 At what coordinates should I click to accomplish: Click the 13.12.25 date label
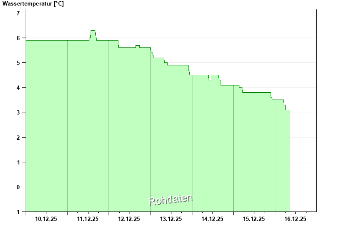click(171, 219)
